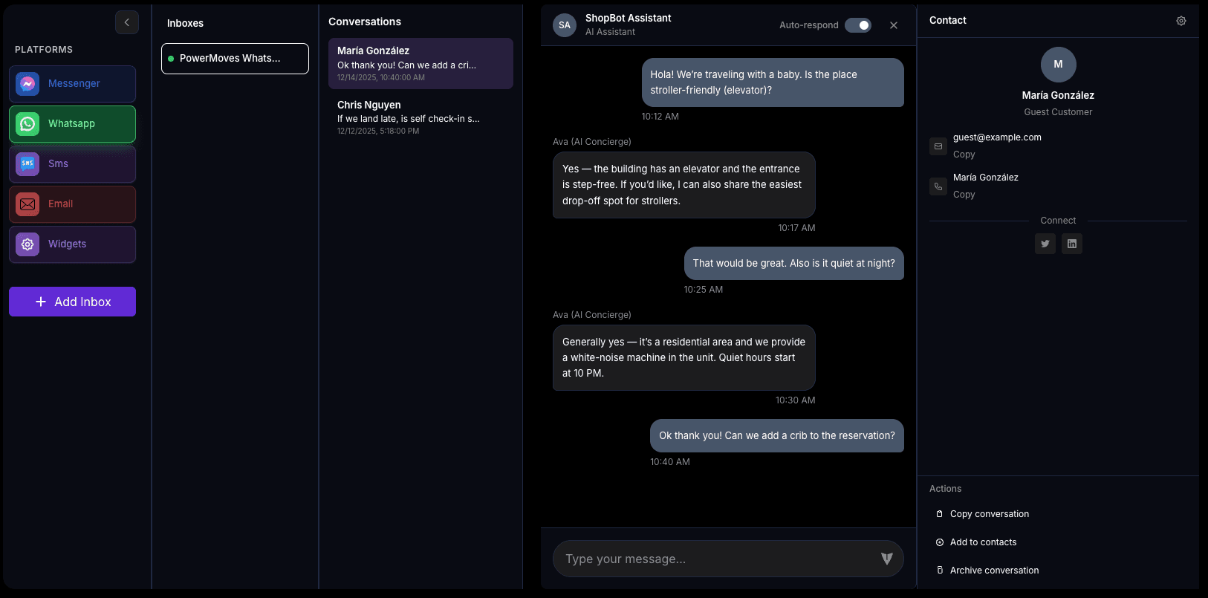Open Chris Nguyen's conversation
The height and width of the screenshot is (598, 1208).
[420, 117]
